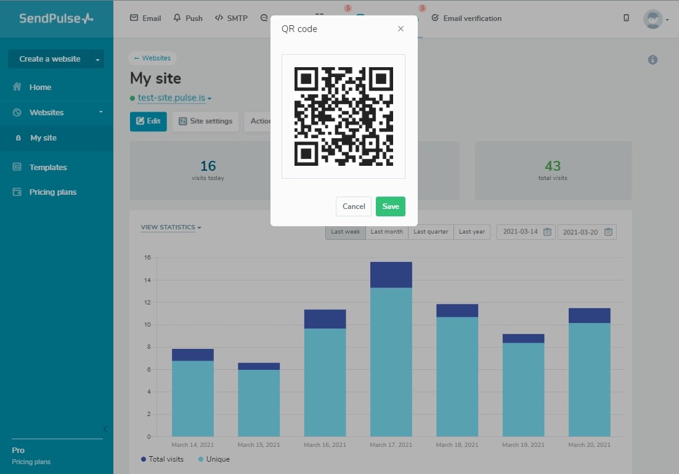The width and height of the screenshot is (679, 474).
Task: Open mobile app view via phone icon
Action: tap(626, 18)
